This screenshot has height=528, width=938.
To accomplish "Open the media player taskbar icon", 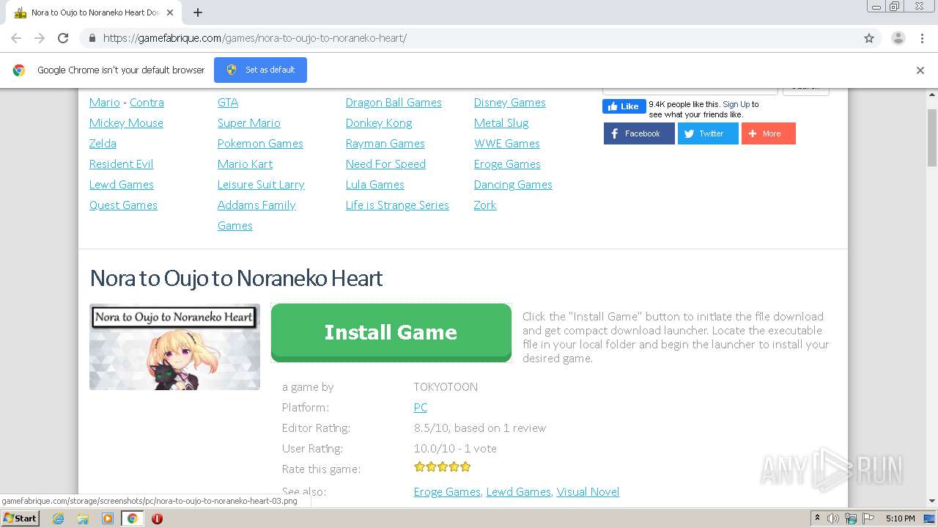I will pos(108,518).
